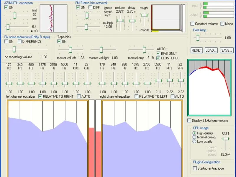
Task: Turn off the Tape bias ON checkbox
Action: pyautogui.click(x=59, y=42)
